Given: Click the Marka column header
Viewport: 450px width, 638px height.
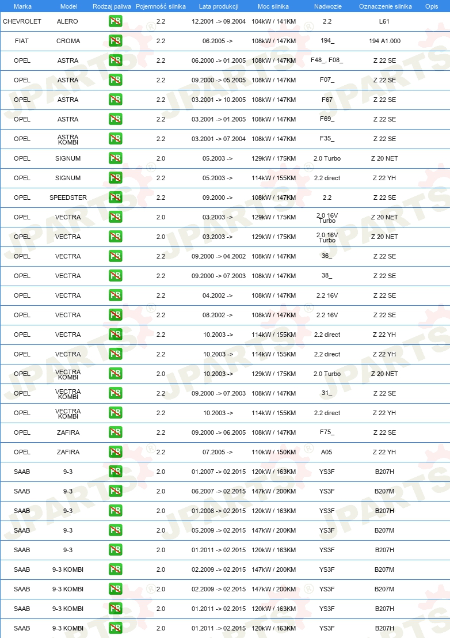Looking at the screenshot, I should pos(22,6).
